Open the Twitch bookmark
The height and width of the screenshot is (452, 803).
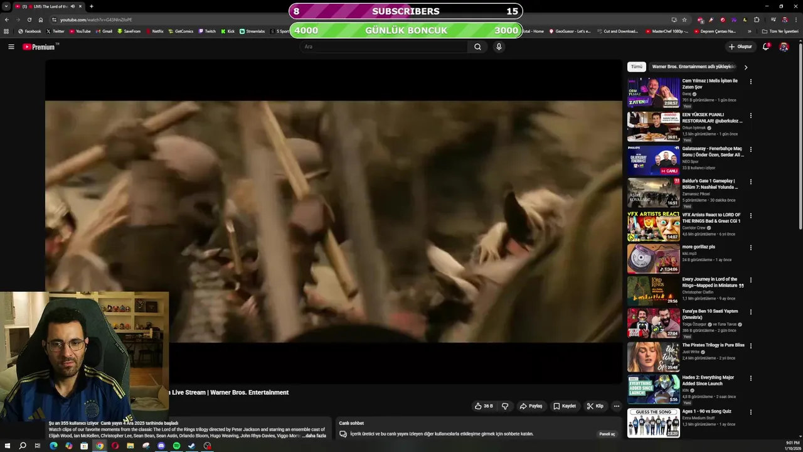pyautogui.click(x=207, y=31)
